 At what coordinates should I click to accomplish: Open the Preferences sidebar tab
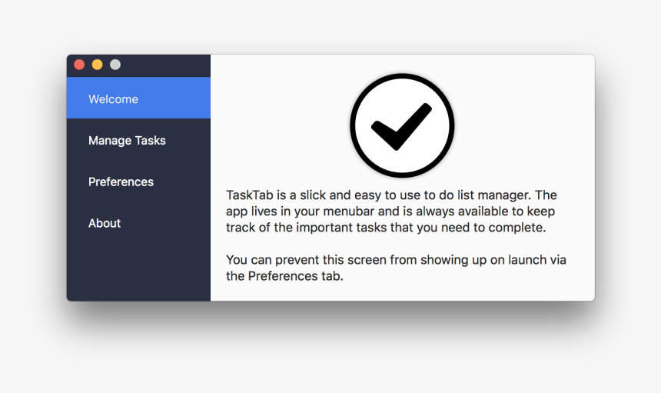(121, 182)
